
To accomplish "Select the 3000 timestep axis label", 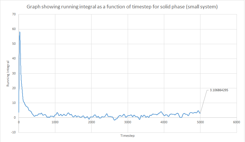I will coord(128,122).
